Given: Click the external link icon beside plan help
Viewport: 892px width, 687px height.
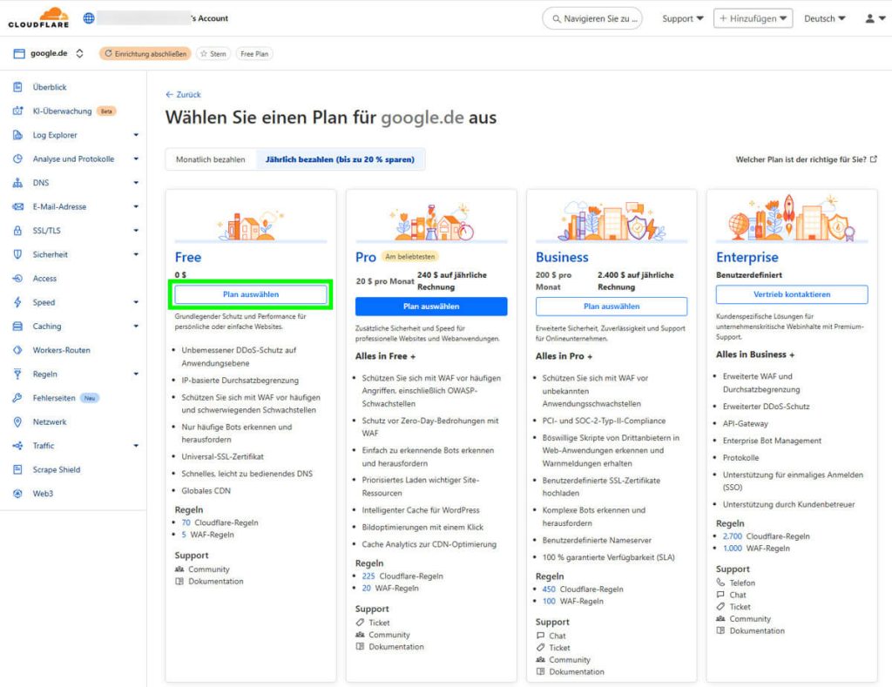Looking at the screenshot, I should [x=873, y=159].
